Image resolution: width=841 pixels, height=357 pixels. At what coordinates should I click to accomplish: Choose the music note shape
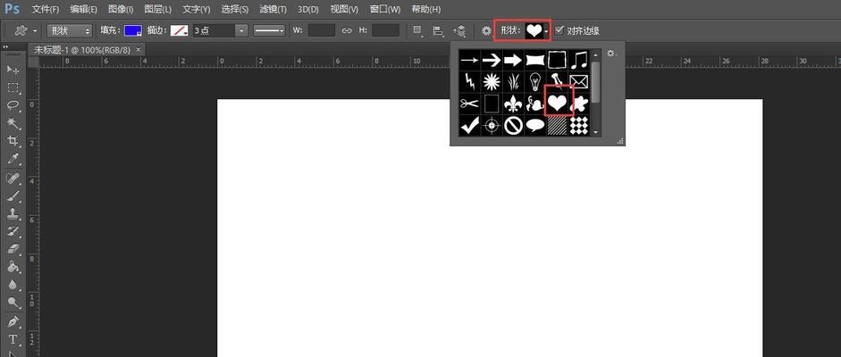click(579, 61)
